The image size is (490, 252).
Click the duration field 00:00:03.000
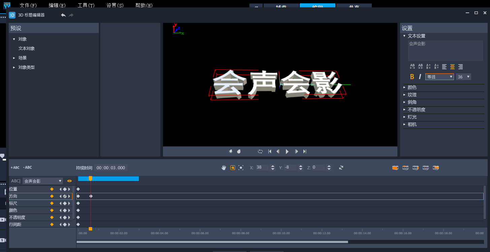(x=110, y=168)
